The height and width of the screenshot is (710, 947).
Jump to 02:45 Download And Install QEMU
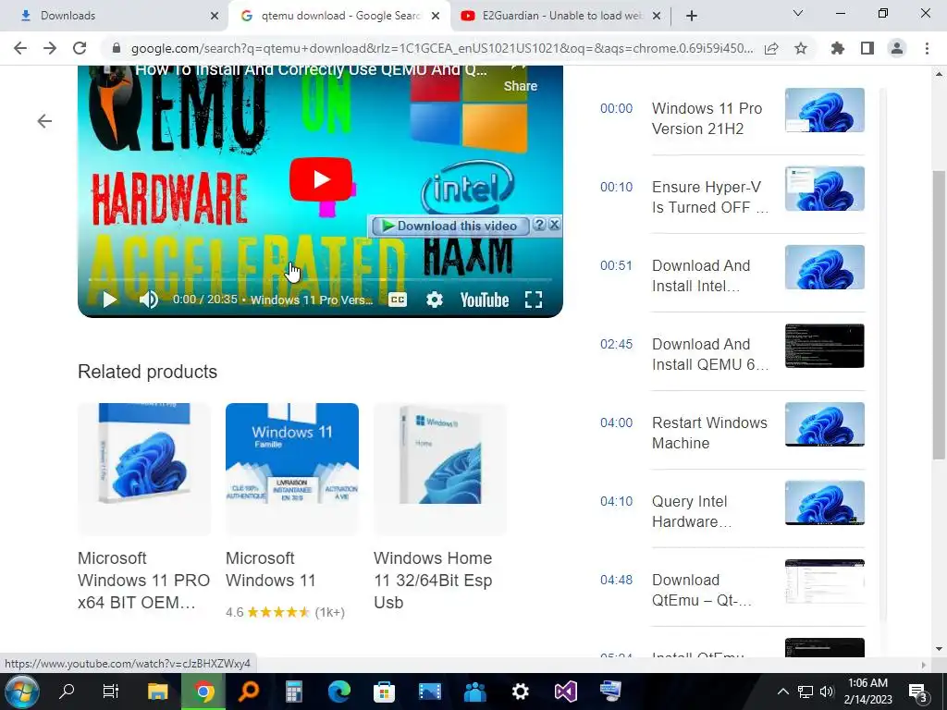[732, 354]
